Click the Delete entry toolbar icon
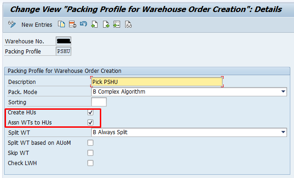Viewport: 294px width, 178px height. (x=72, y=24)
